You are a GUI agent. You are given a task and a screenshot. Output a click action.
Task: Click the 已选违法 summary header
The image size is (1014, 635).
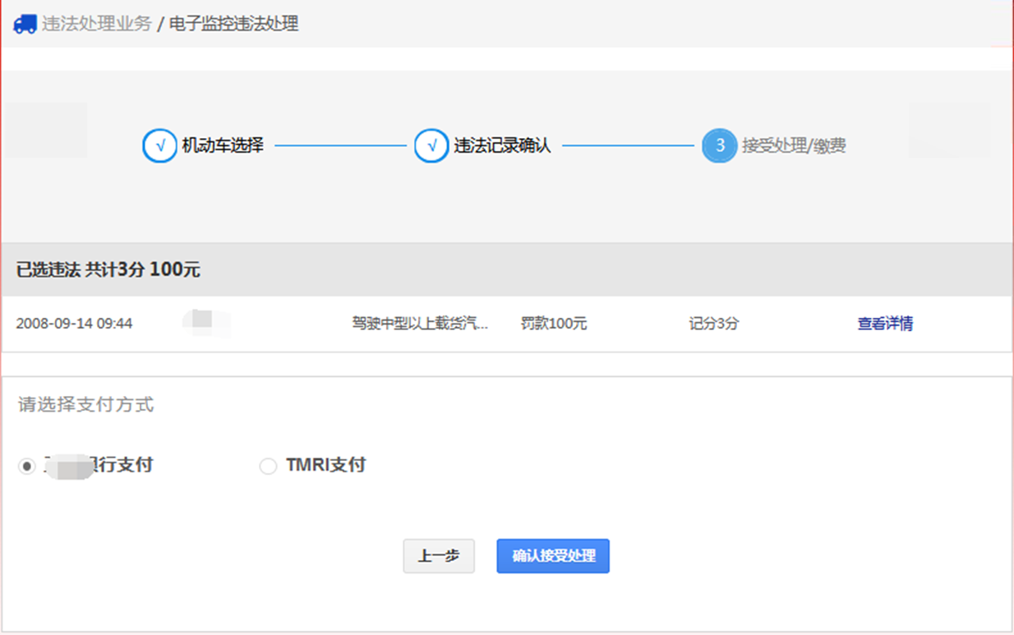[x=108, y=269]
